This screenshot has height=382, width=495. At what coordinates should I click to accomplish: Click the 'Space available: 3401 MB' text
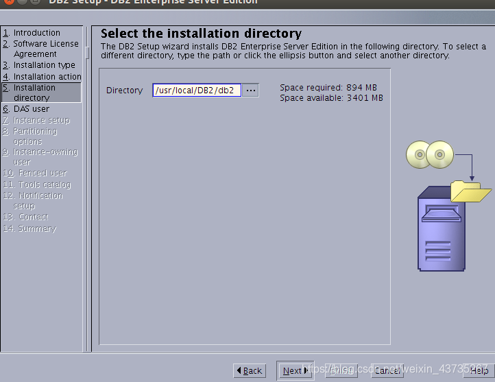coord(331,98)
